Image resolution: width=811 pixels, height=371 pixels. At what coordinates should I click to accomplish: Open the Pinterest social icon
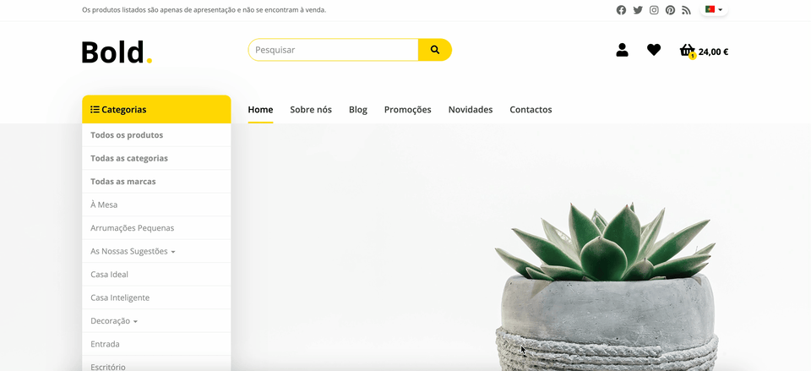(x=670, y=10)
